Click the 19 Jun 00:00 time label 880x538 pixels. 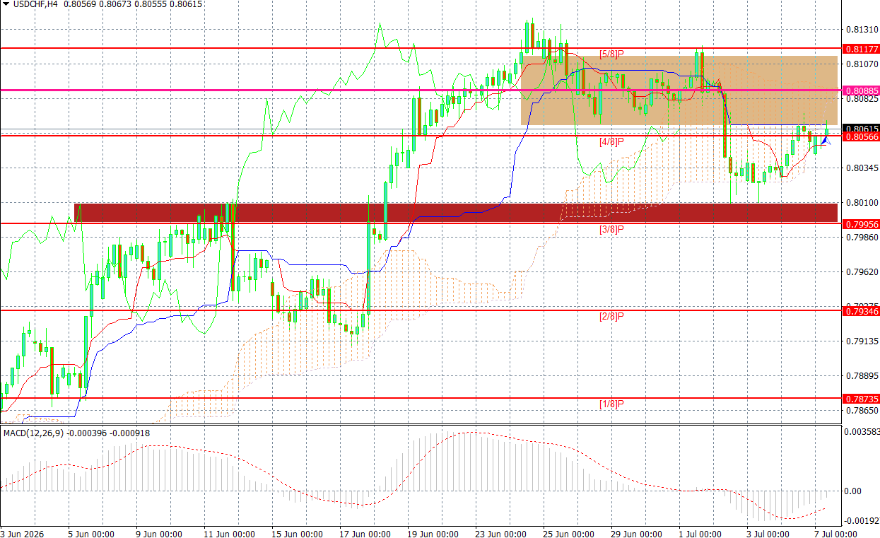click(x=433, y=534)
